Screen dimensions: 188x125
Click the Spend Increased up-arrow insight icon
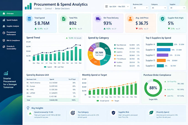(x=30, y=113)
